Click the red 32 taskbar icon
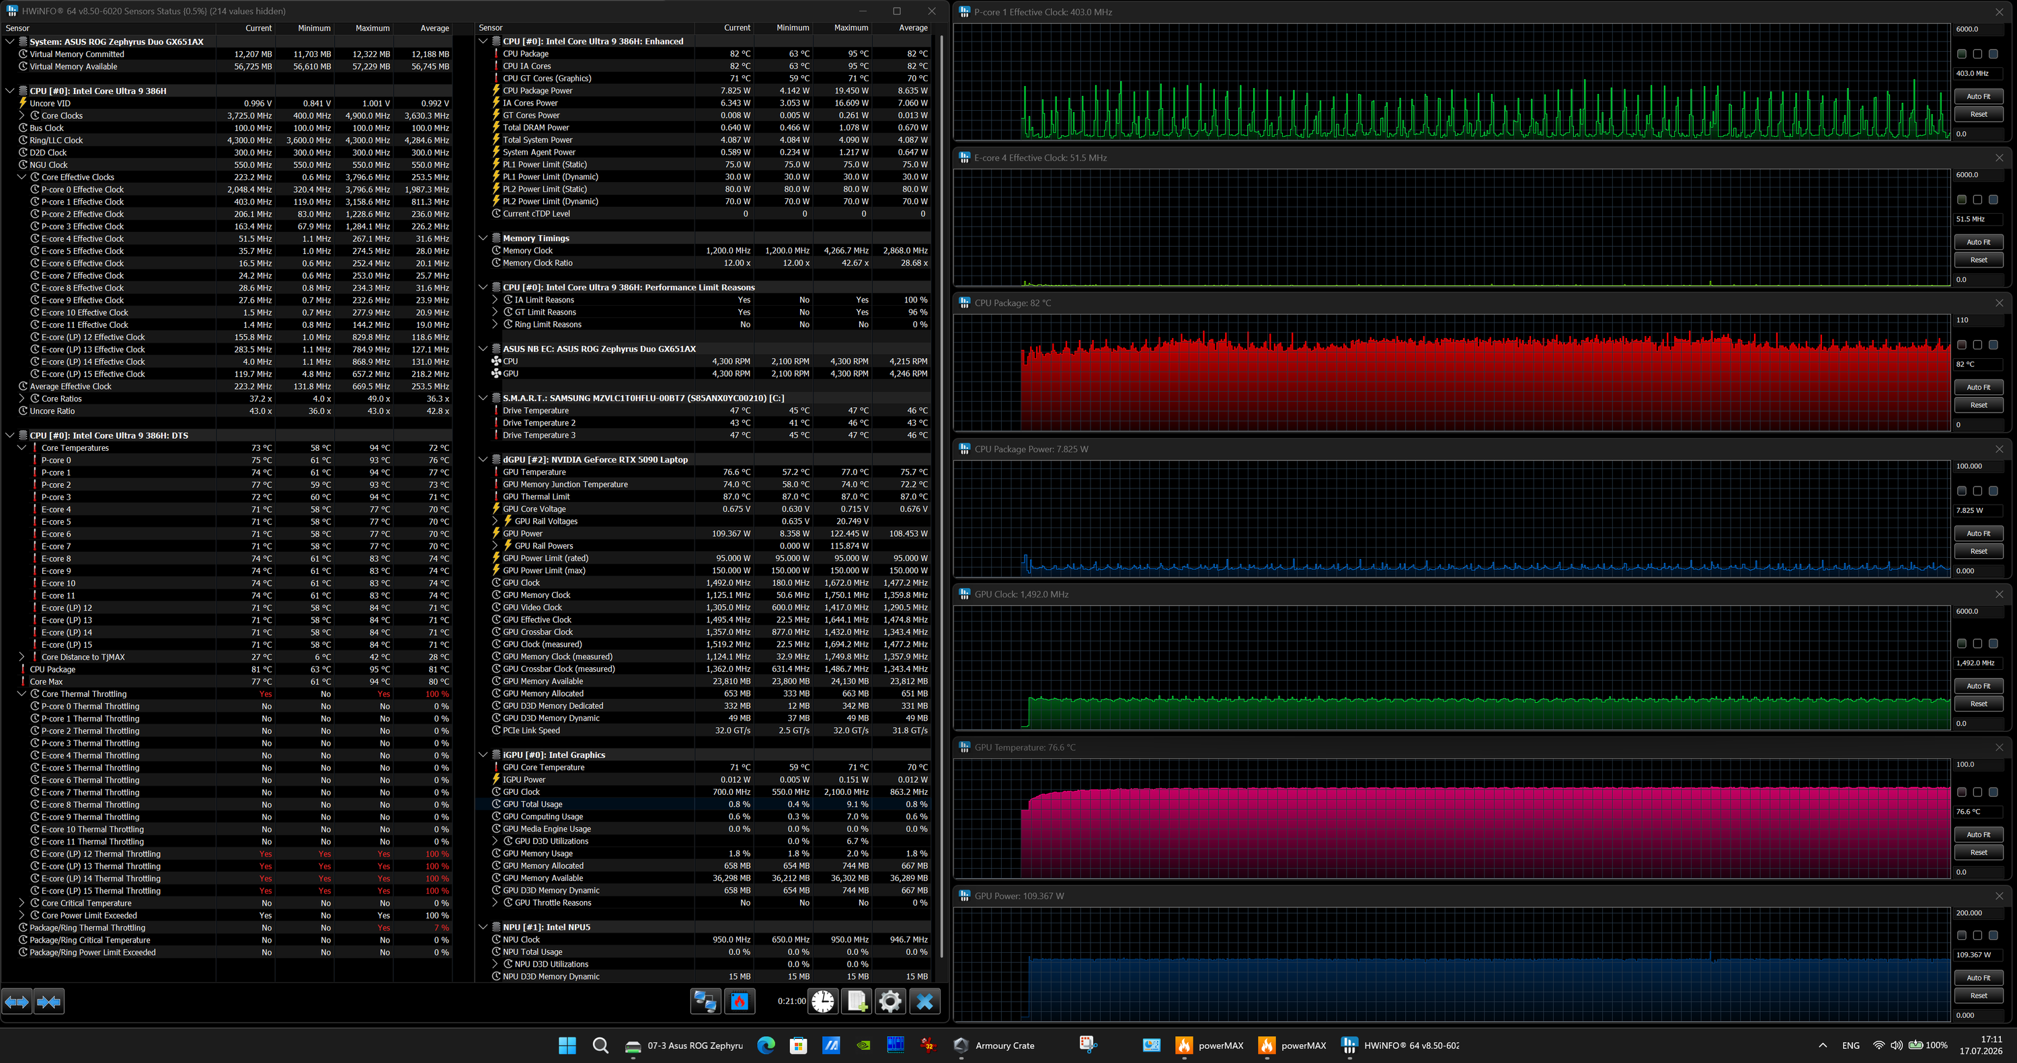This screenshot has height=1063, width=2017. point(928,1045)
